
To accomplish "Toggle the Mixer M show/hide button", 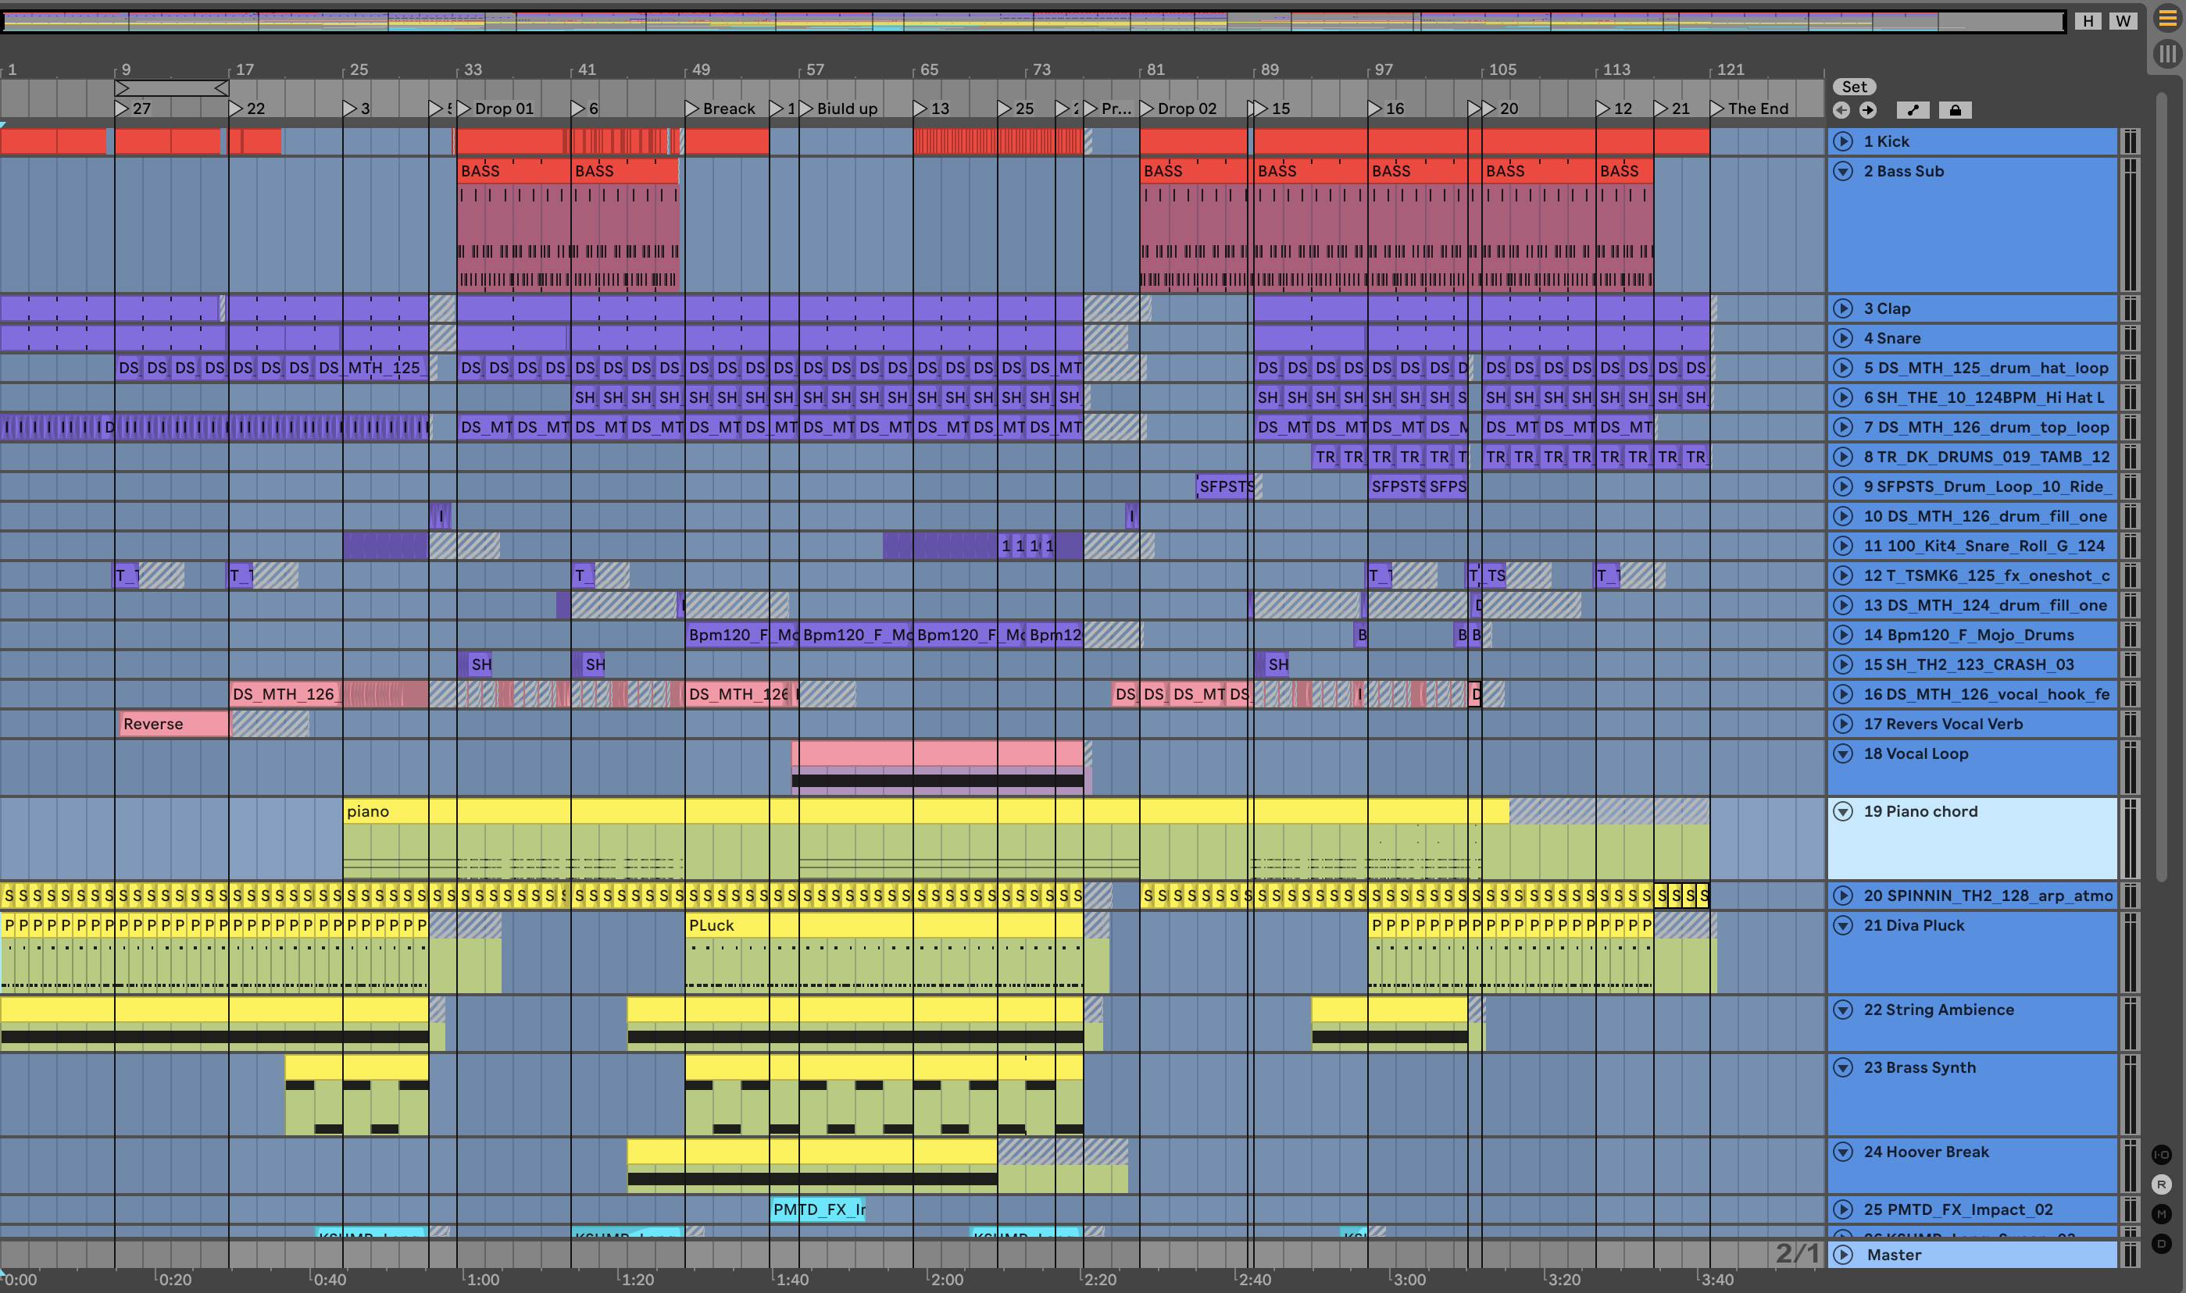I will tap(2161, 1213).
